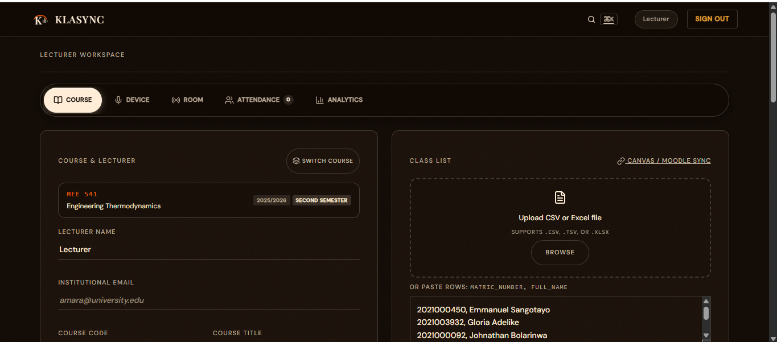Click the book icon in Course tab
Viewport: 777px width, 342px height.
pyautogui.click(x=57, y=100)
